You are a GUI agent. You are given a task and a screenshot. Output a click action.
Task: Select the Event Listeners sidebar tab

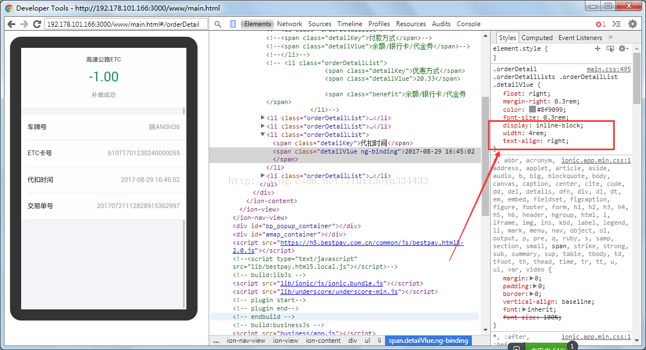pos(580,37)
